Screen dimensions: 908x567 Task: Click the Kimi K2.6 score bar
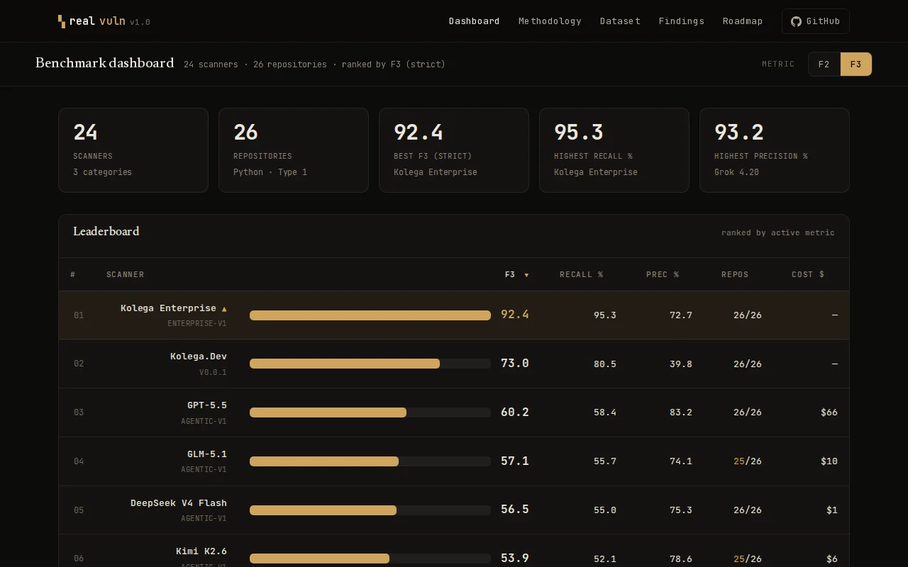[370, 558]
